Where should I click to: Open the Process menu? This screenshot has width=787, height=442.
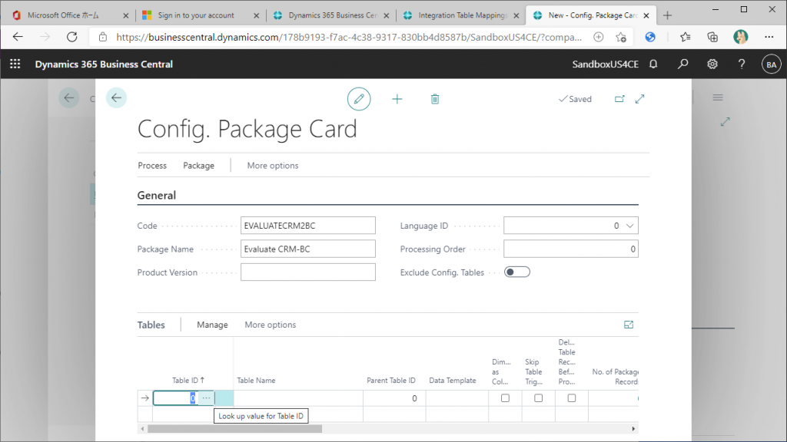152,166
